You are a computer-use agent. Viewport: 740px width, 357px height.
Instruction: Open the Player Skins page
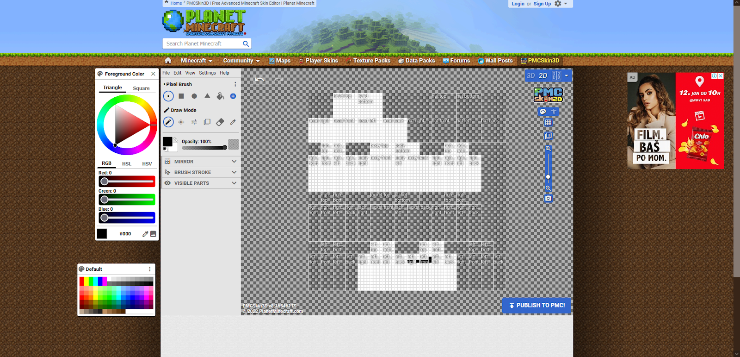318,61
